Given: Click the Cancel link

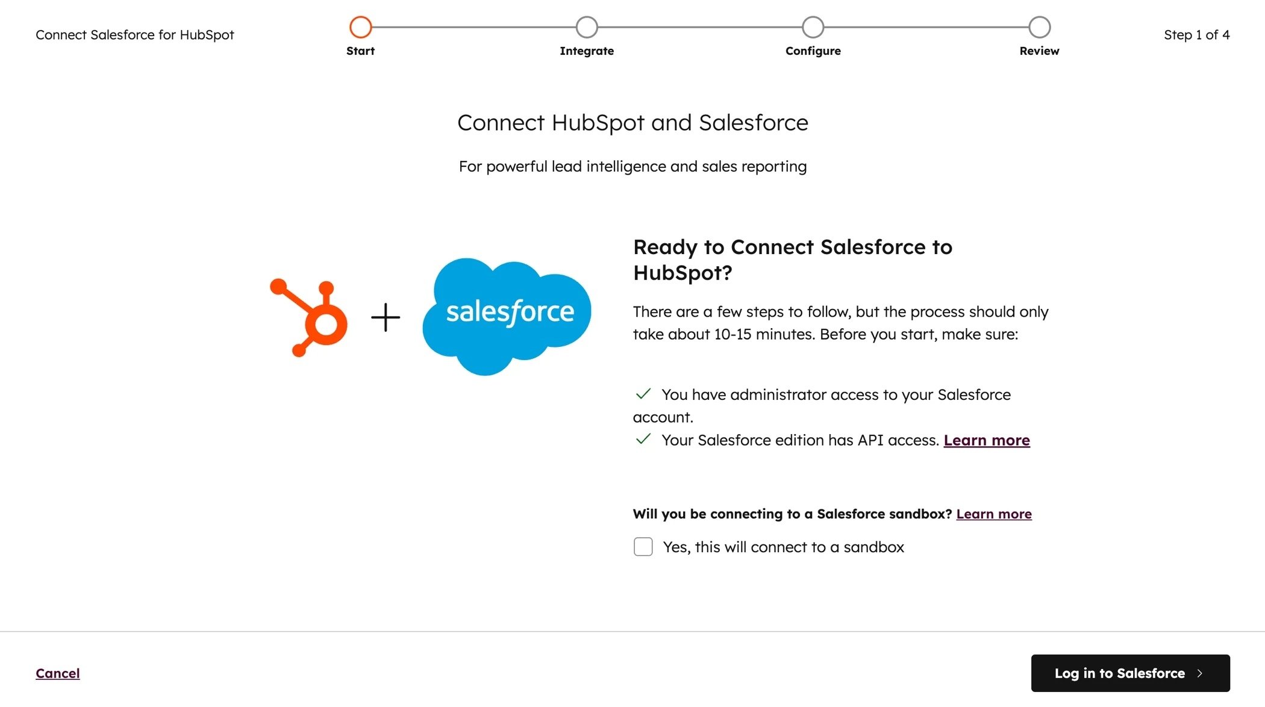Looking at the screenshot, I should click(x=57, y=673).
